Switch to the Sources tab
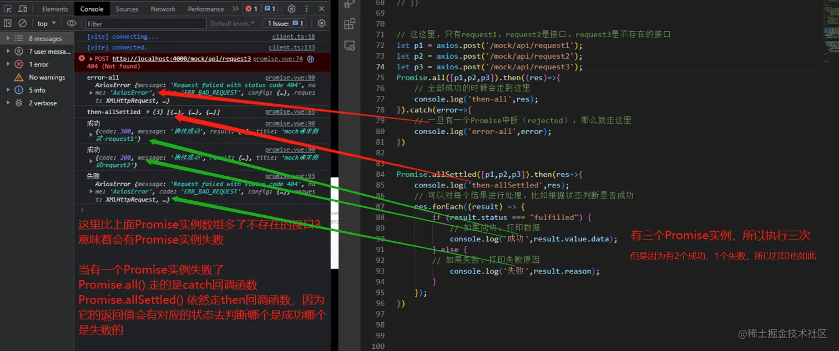The width and height of the screenshot is (839, 351). point(127,9)
